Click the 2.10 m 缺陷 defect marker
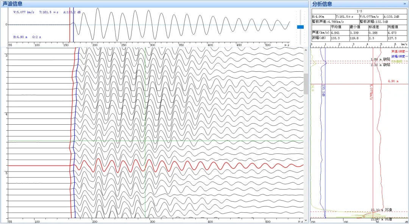409x224 pixels. [x=380, y=65]
